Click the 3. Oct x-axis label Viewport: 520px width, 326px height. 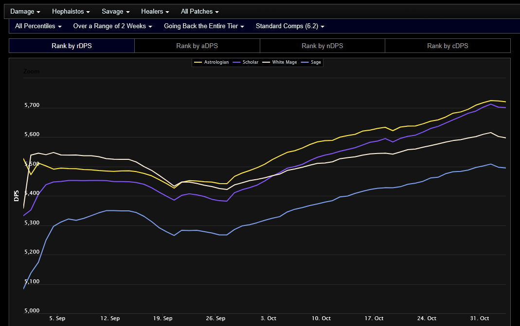(269, 318)
